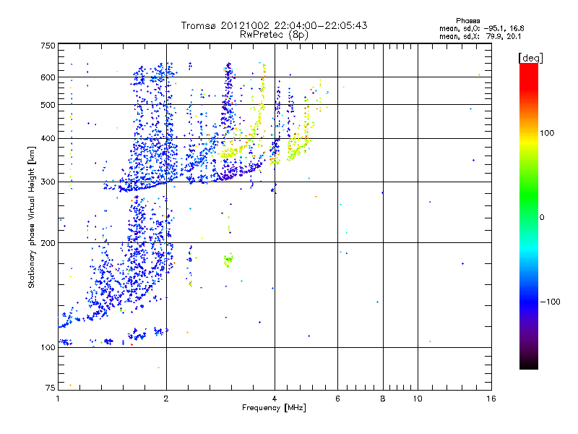The width and height of the screenshot is (578, 434).
Task: Click the y-axis tick label '400'
Action: pyautogui.click(x=48, y=139)
